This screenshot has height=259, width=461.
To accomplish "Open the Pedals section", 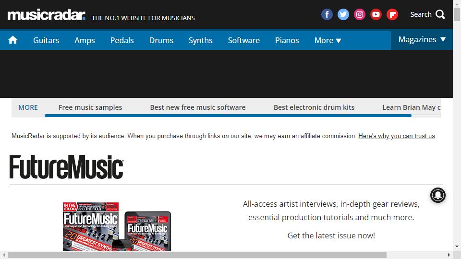I will coord(122,40).
